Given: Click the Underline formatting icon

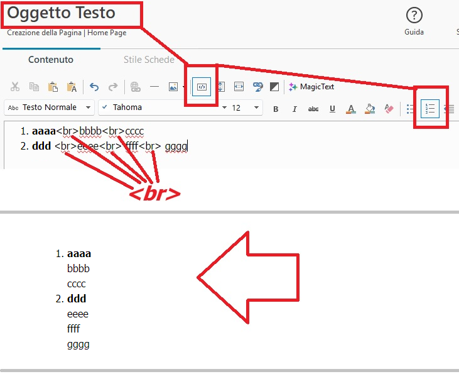Looking at the screenshot, I should pyautogui.click(x=332, y=109).
